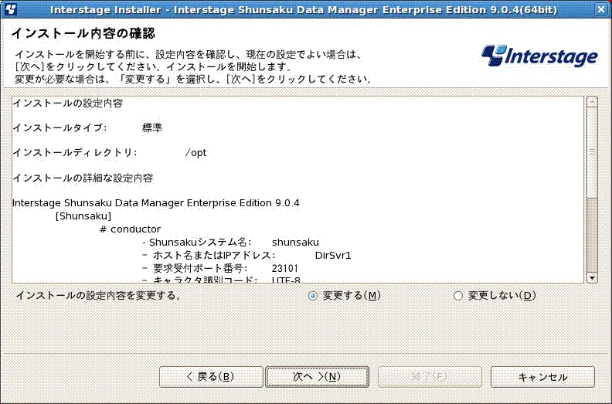Click the インストールの設定内容 heading line
Viewport: 612px width, 404px height.
coord(68,104)
